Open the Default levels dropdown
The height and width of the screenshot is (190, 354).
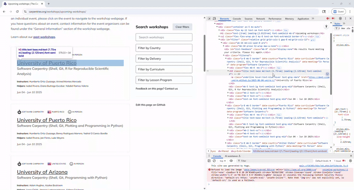coord(324,161)
